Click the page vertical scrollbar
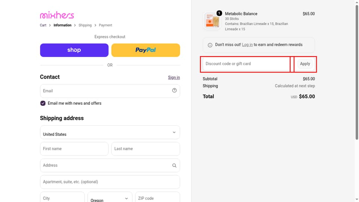 pos(357,72)
